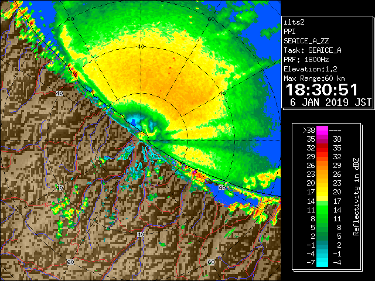375x281 pixels.
Task: Click the "---" legend value
Action: coord(335,131)
